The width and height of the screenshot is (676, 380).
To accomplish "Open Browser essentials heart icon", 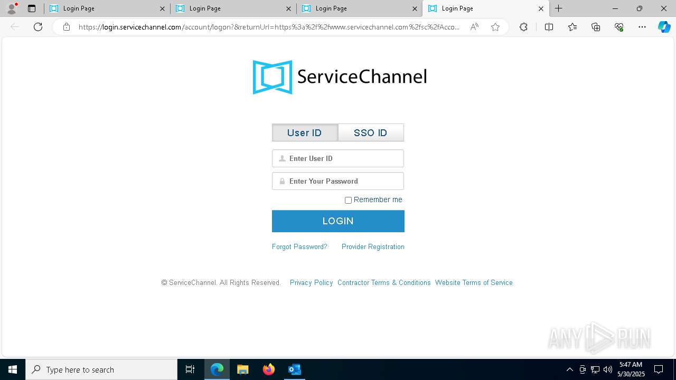I will point(619,27).
